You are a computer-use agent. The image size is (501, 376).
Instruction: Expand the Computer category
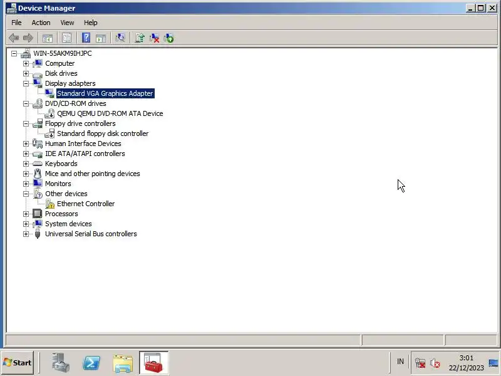point(26,63)
